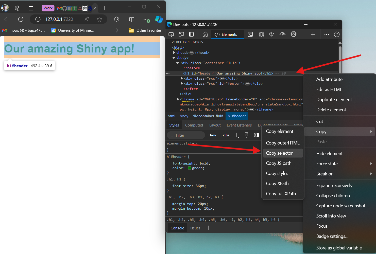Click the rendering emulations brush icon

pos(246,135)
